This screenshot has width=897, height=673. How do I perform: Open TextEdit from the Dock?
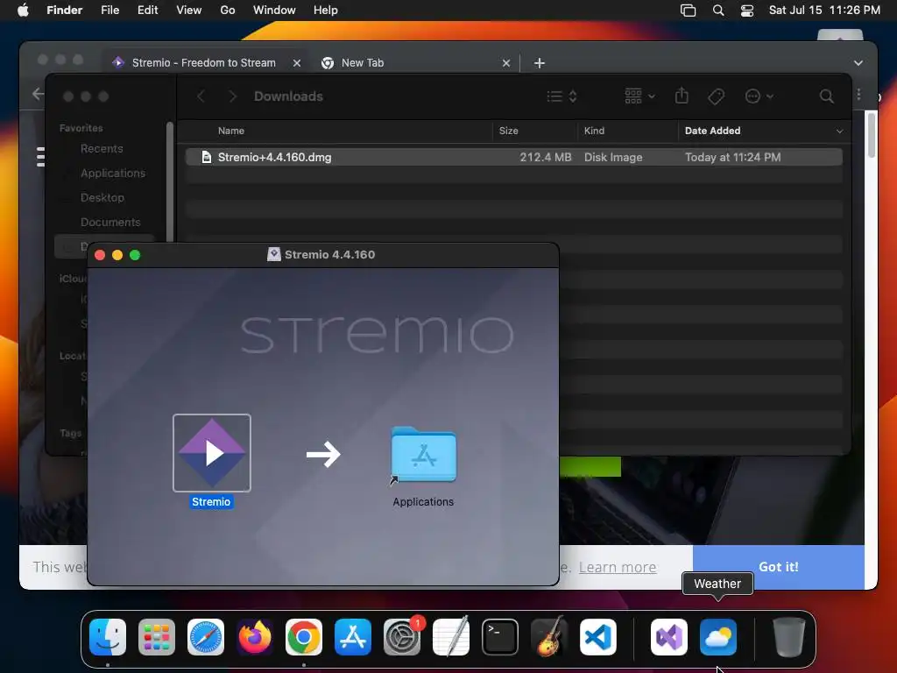[451, 636]
